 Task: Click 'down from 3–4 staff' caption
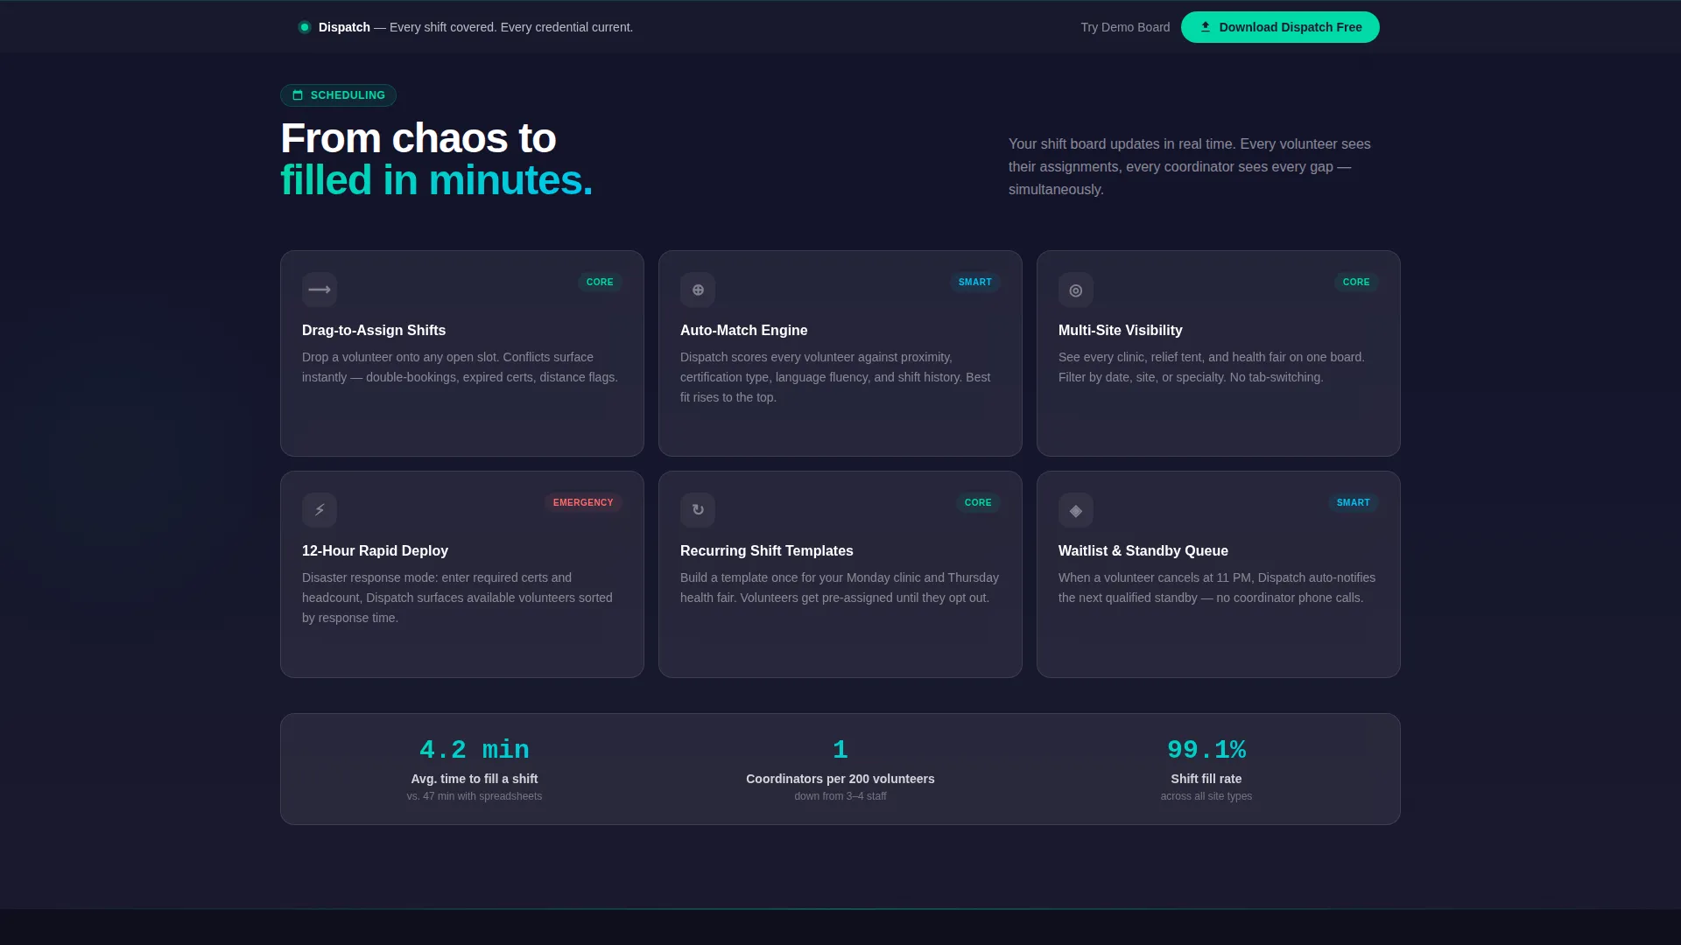tap(840, 796)
